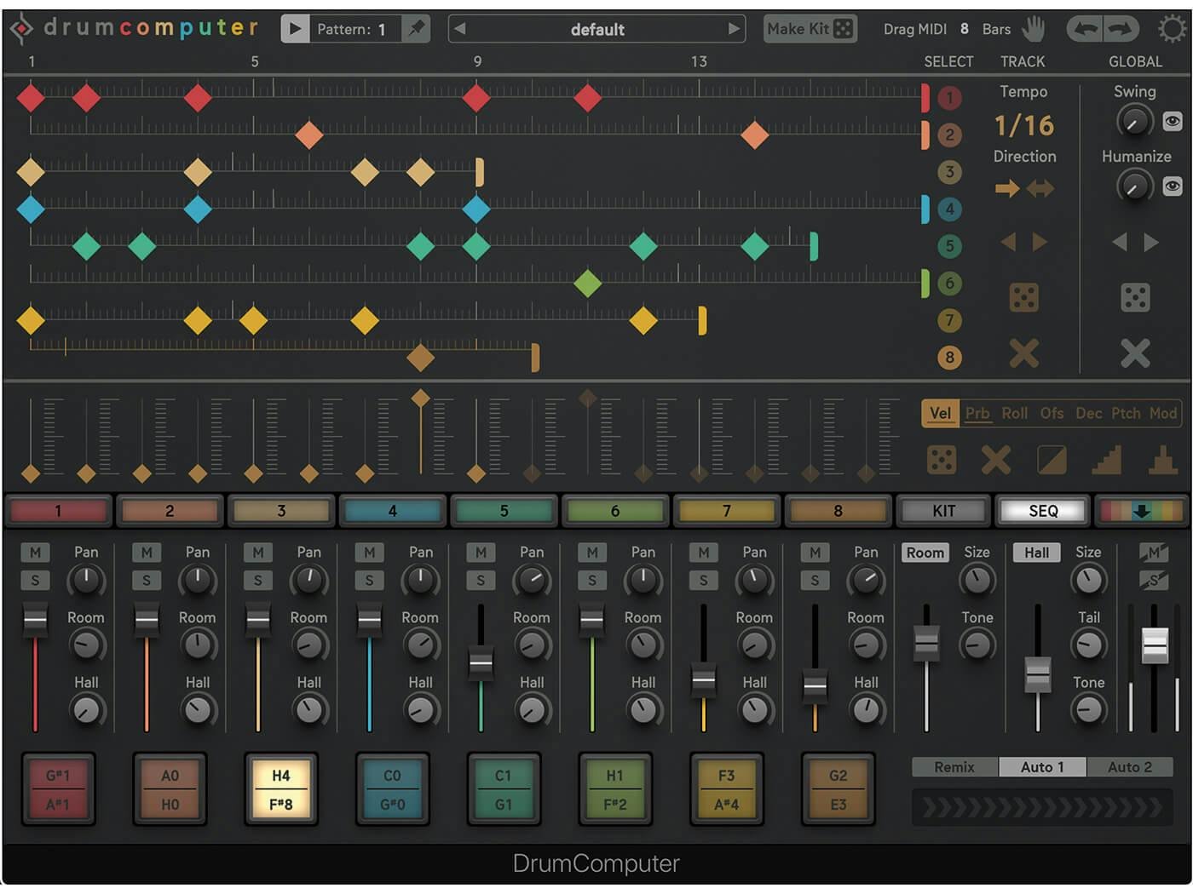Select the invert icon in the velocity lane
The image size is (1193, 894).
coord(1050,459)
